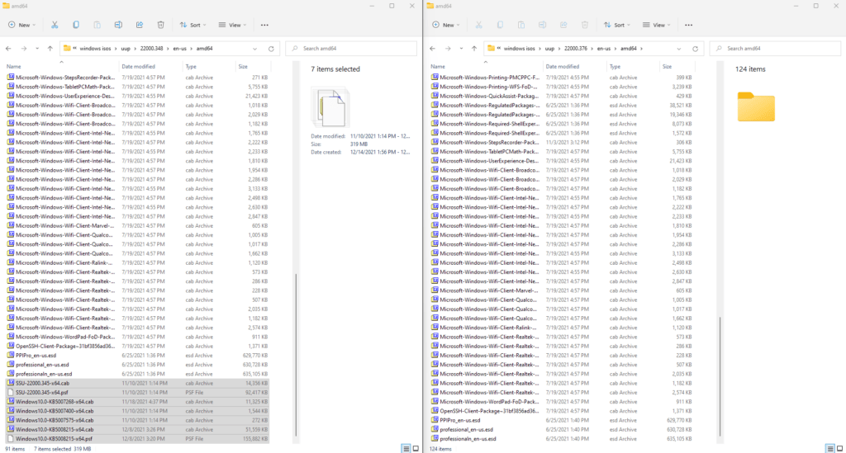Select uup breadcrumb in left window

click(126, 49)
